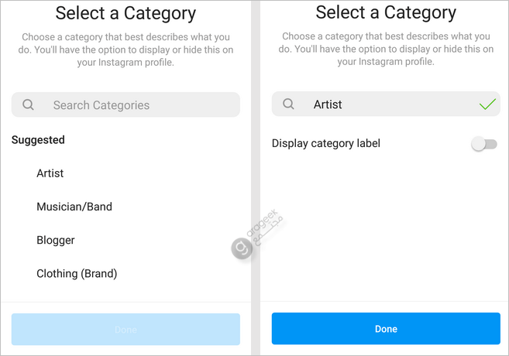The image size is (509, 356).
Task: Choose Musician/Band category
Action: coord(74,207)
